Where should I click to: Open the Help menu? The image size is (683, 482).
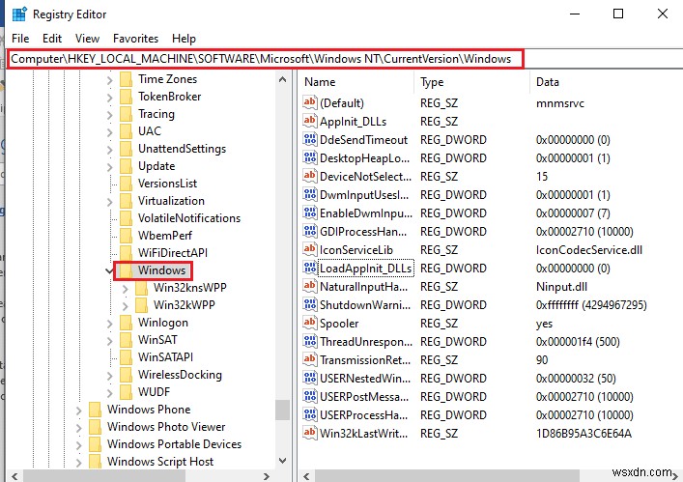pos(184,39)
